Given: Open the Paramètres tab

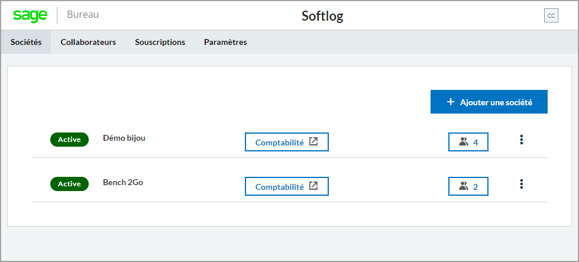Looking at the screenshot, I should (x=225, y=42).
